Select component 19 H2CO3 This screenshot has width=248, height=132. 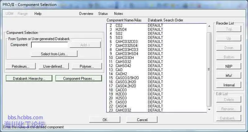pos(157,94)
